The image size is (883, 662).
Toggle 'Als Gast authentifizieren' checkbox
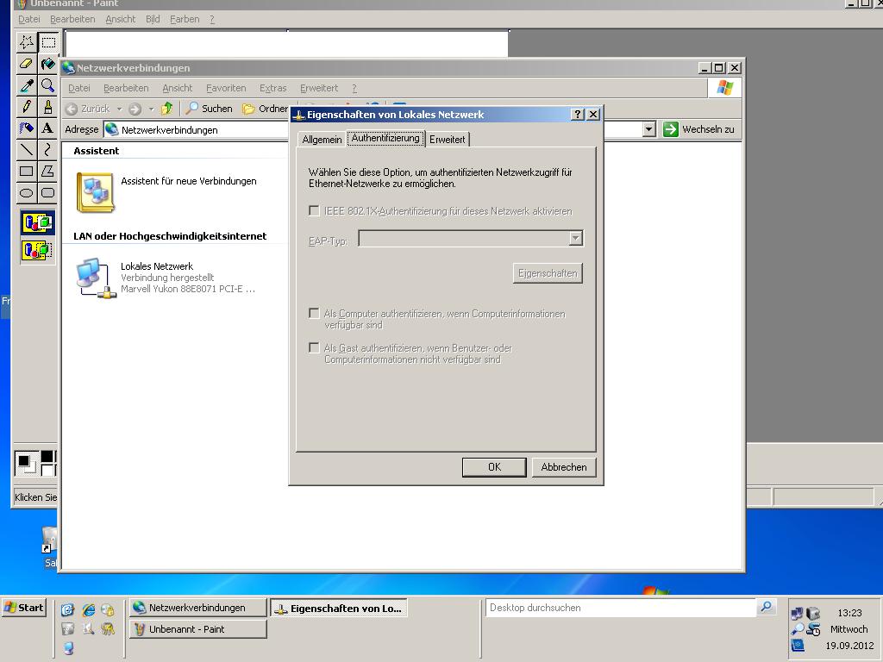314,348
